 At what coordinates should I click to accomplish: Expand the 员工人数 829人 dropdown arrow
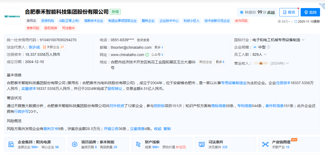click(265, 54)
